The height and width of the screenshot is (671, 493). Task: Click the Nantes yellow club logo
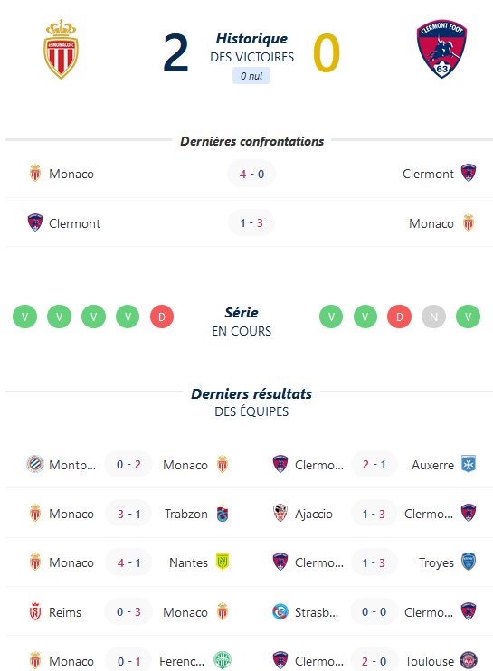(x=223, y=562)
